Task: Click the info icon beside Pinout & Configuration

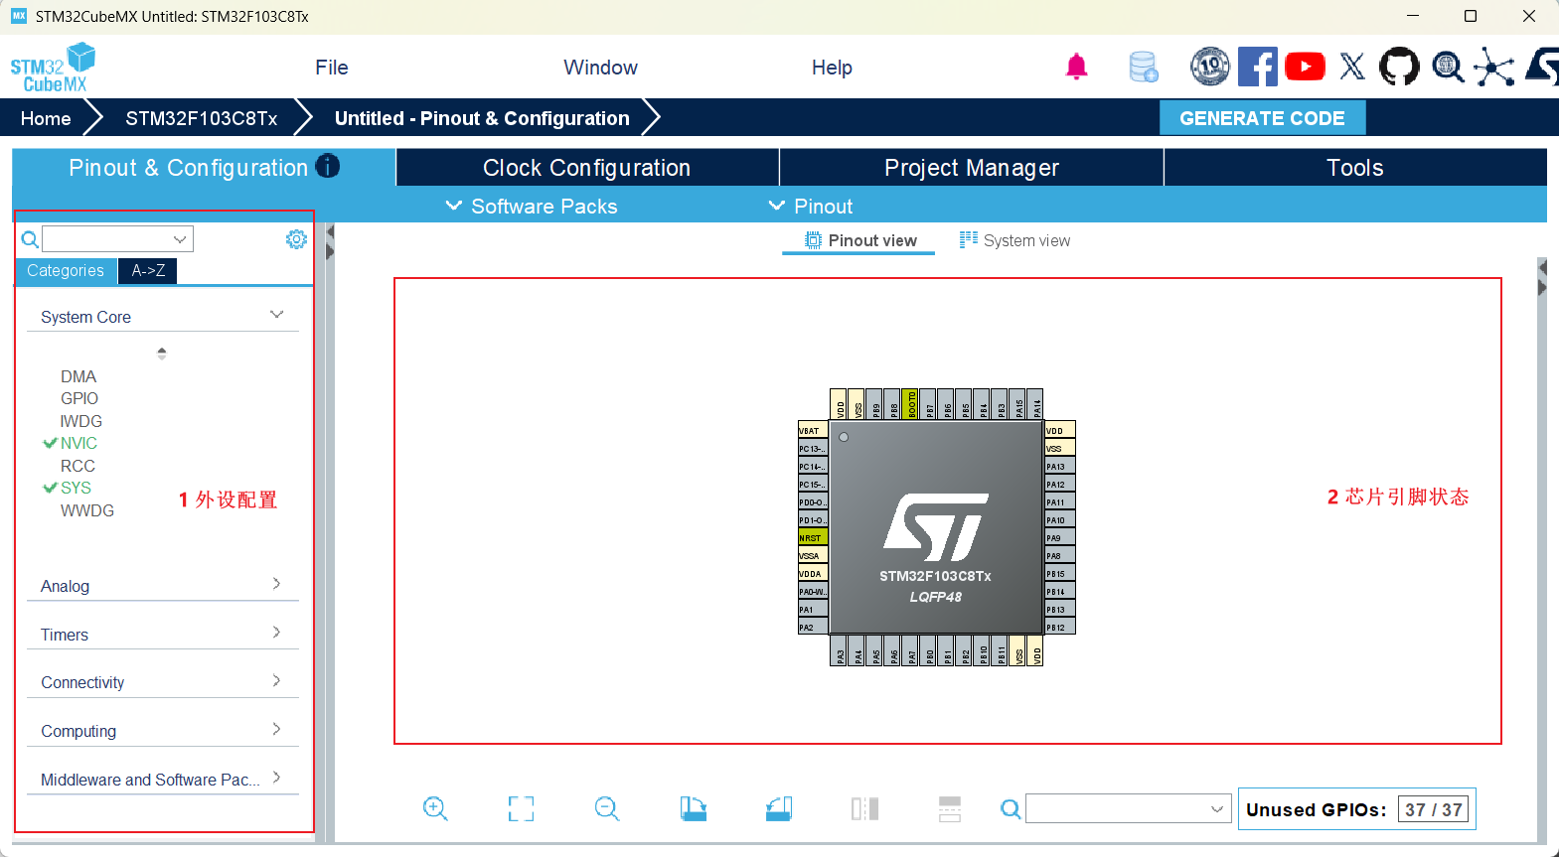Action: click(328, 166)
